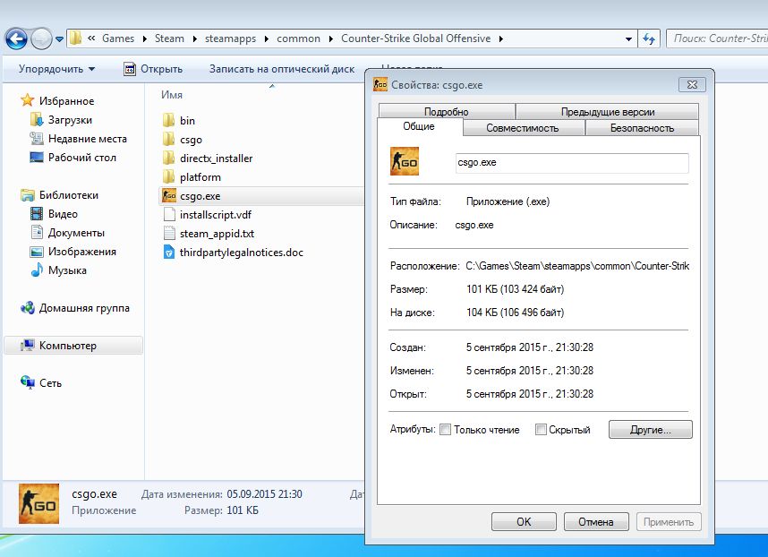
Task: Click the Документы library icon
Action: coord(36,232)
